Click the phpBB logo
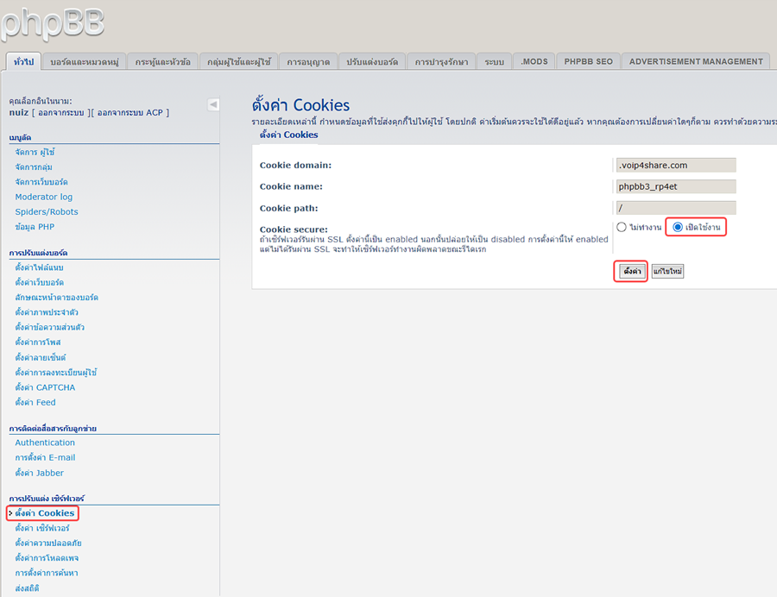Image resolution: width=777 pixels, height=597 pixels. point(52,22)
